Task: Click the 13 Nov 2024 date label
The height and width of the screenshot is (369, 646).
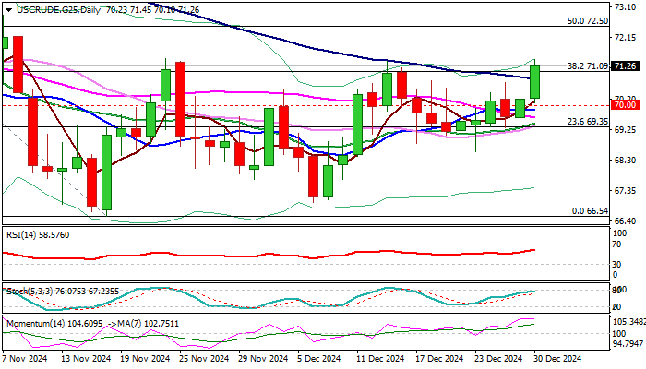Action: (86, 359)
